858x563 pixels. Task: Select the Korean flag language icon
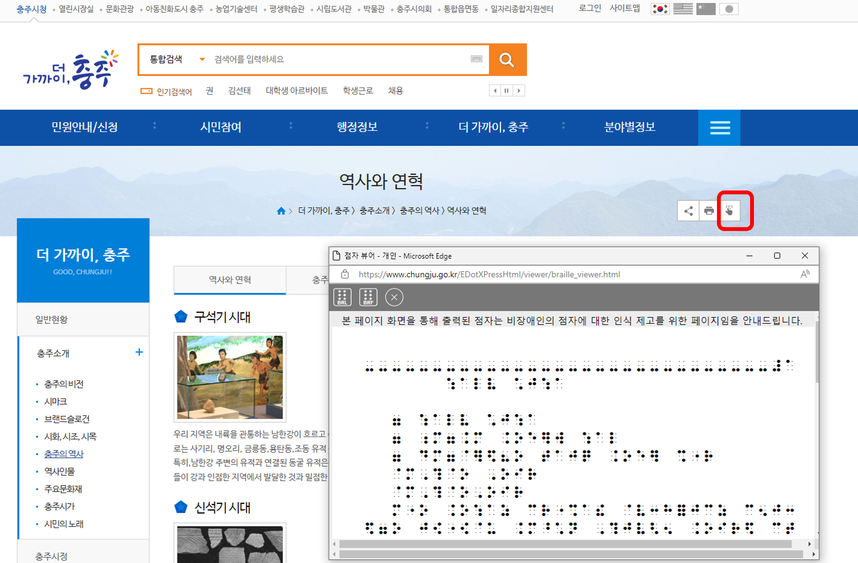(x=660, y=9)
